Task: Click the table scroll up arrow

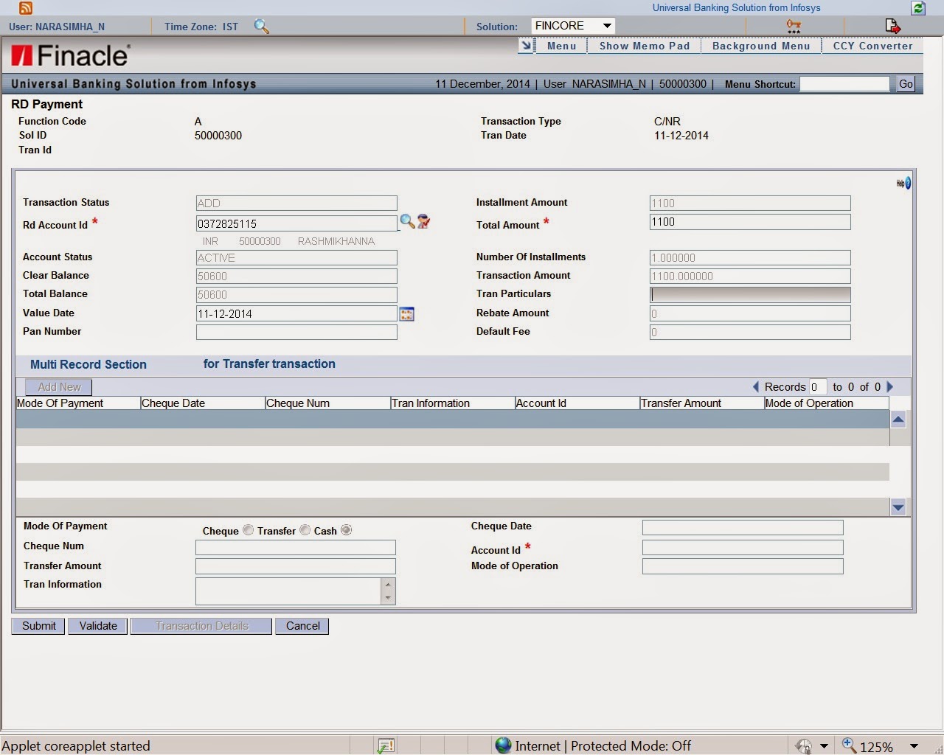Action: (898, 420)
